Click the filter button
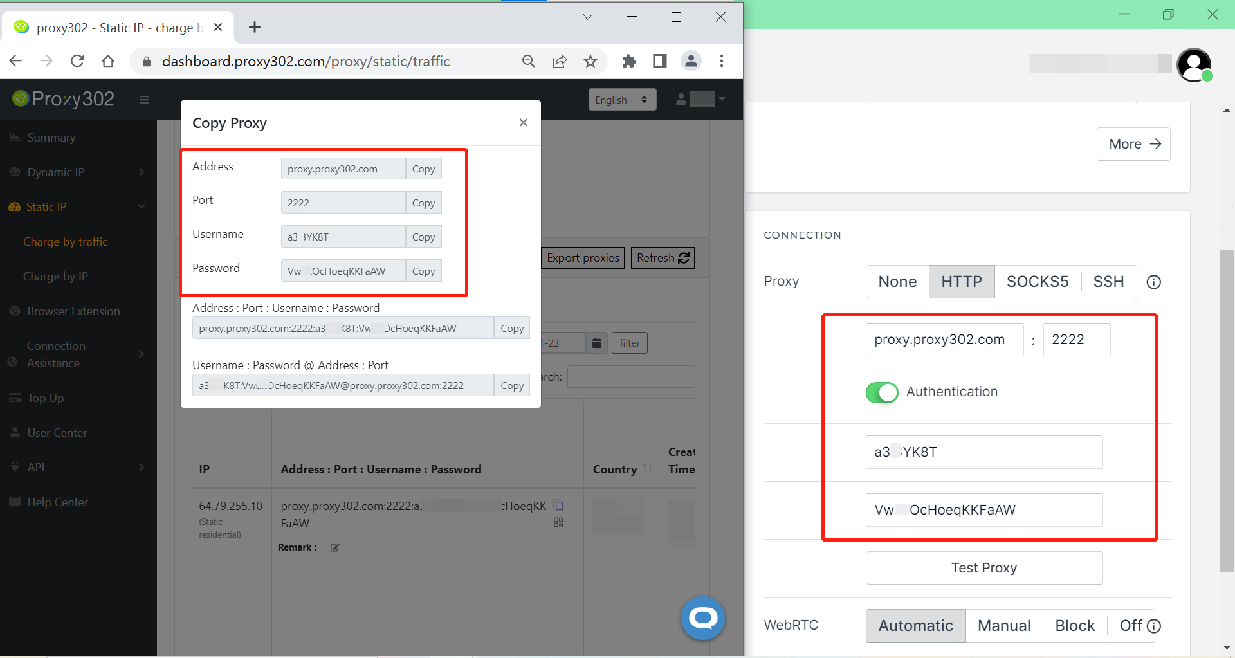The image size is (1235, 658). (630, 343)
